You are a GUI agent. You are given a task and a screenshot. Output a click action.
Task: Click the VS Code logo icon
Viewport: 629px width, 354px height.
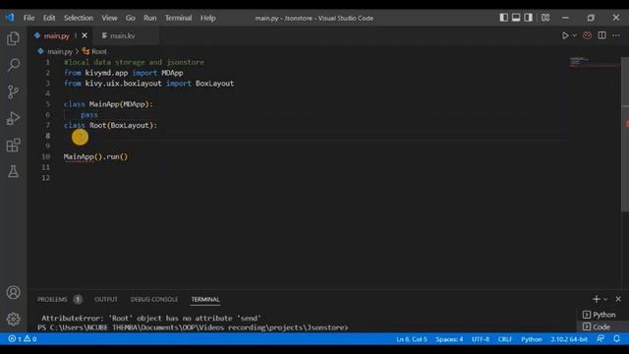click(10, 18)
